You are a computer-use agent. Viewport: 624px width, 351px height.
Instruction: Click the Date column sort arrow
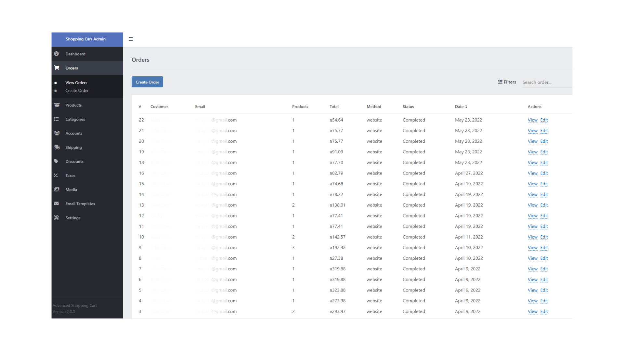coord(466,106)
